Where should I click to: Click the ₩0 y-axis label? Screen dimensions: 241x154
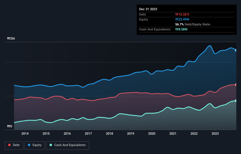(9, 126)
